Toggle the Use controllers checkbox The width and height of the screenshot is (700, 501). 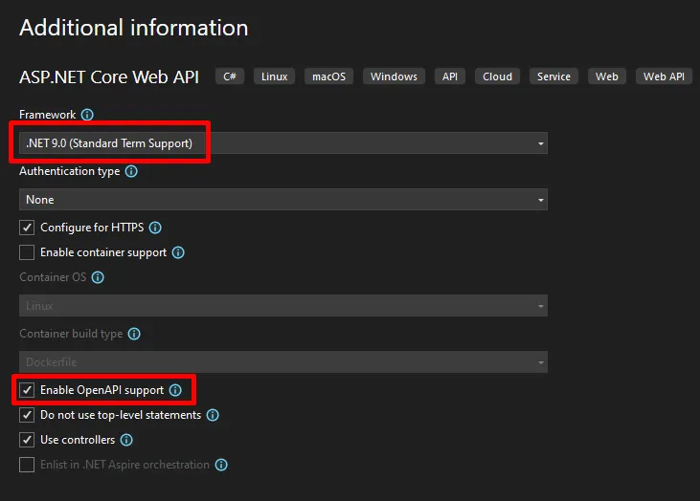pos(27,440)
